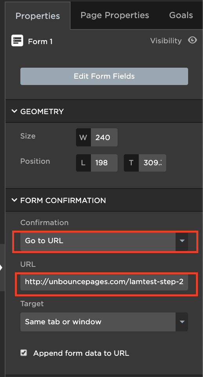Click the W width label icon
This screenshot has width=203, height=377.
click(83, 137)
